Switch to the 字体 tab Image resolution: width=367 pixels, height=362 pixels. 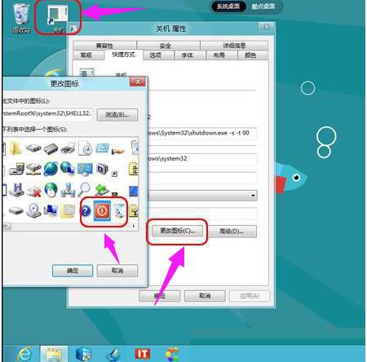pyautogui.click(x=190, y=55)
